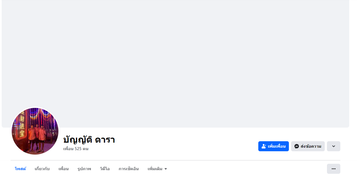The image size is (357, 176).
Task: Click the Messenger lightning-bolt icon
Action: pyautogui.click(x=297, y=146)
